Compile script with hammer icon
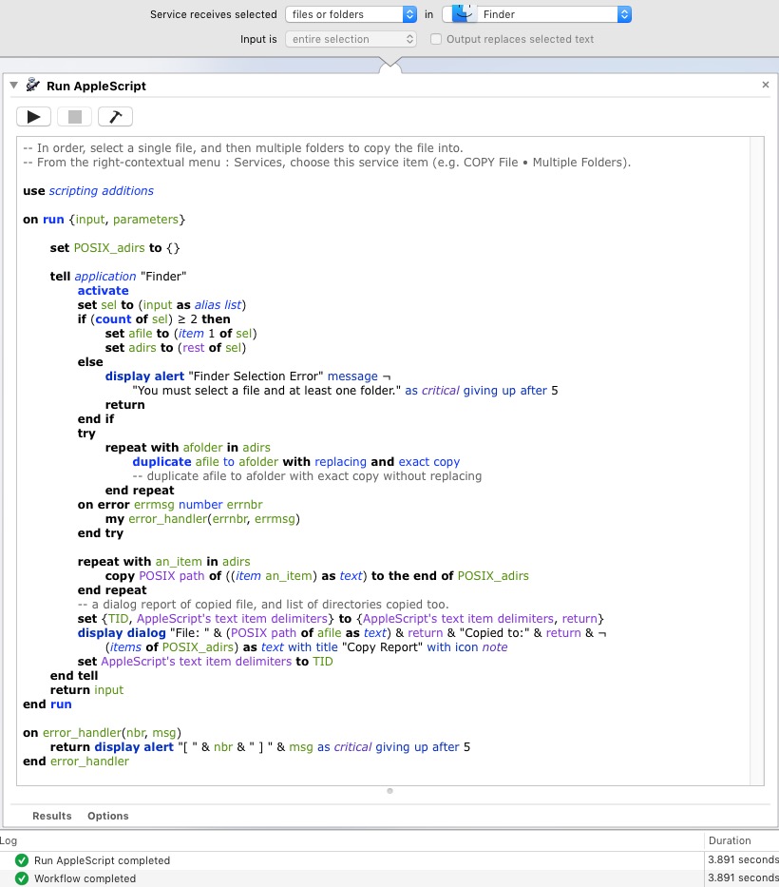Viewport: 779px width, 887px height. (115, 117)
